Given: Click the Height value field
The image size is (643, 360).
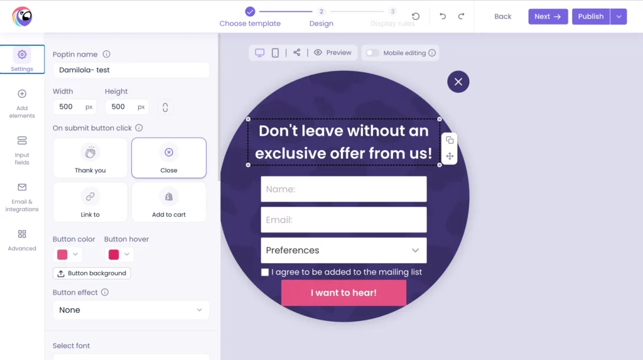Looking at the screenshot, I should click(x=127, y=107).
